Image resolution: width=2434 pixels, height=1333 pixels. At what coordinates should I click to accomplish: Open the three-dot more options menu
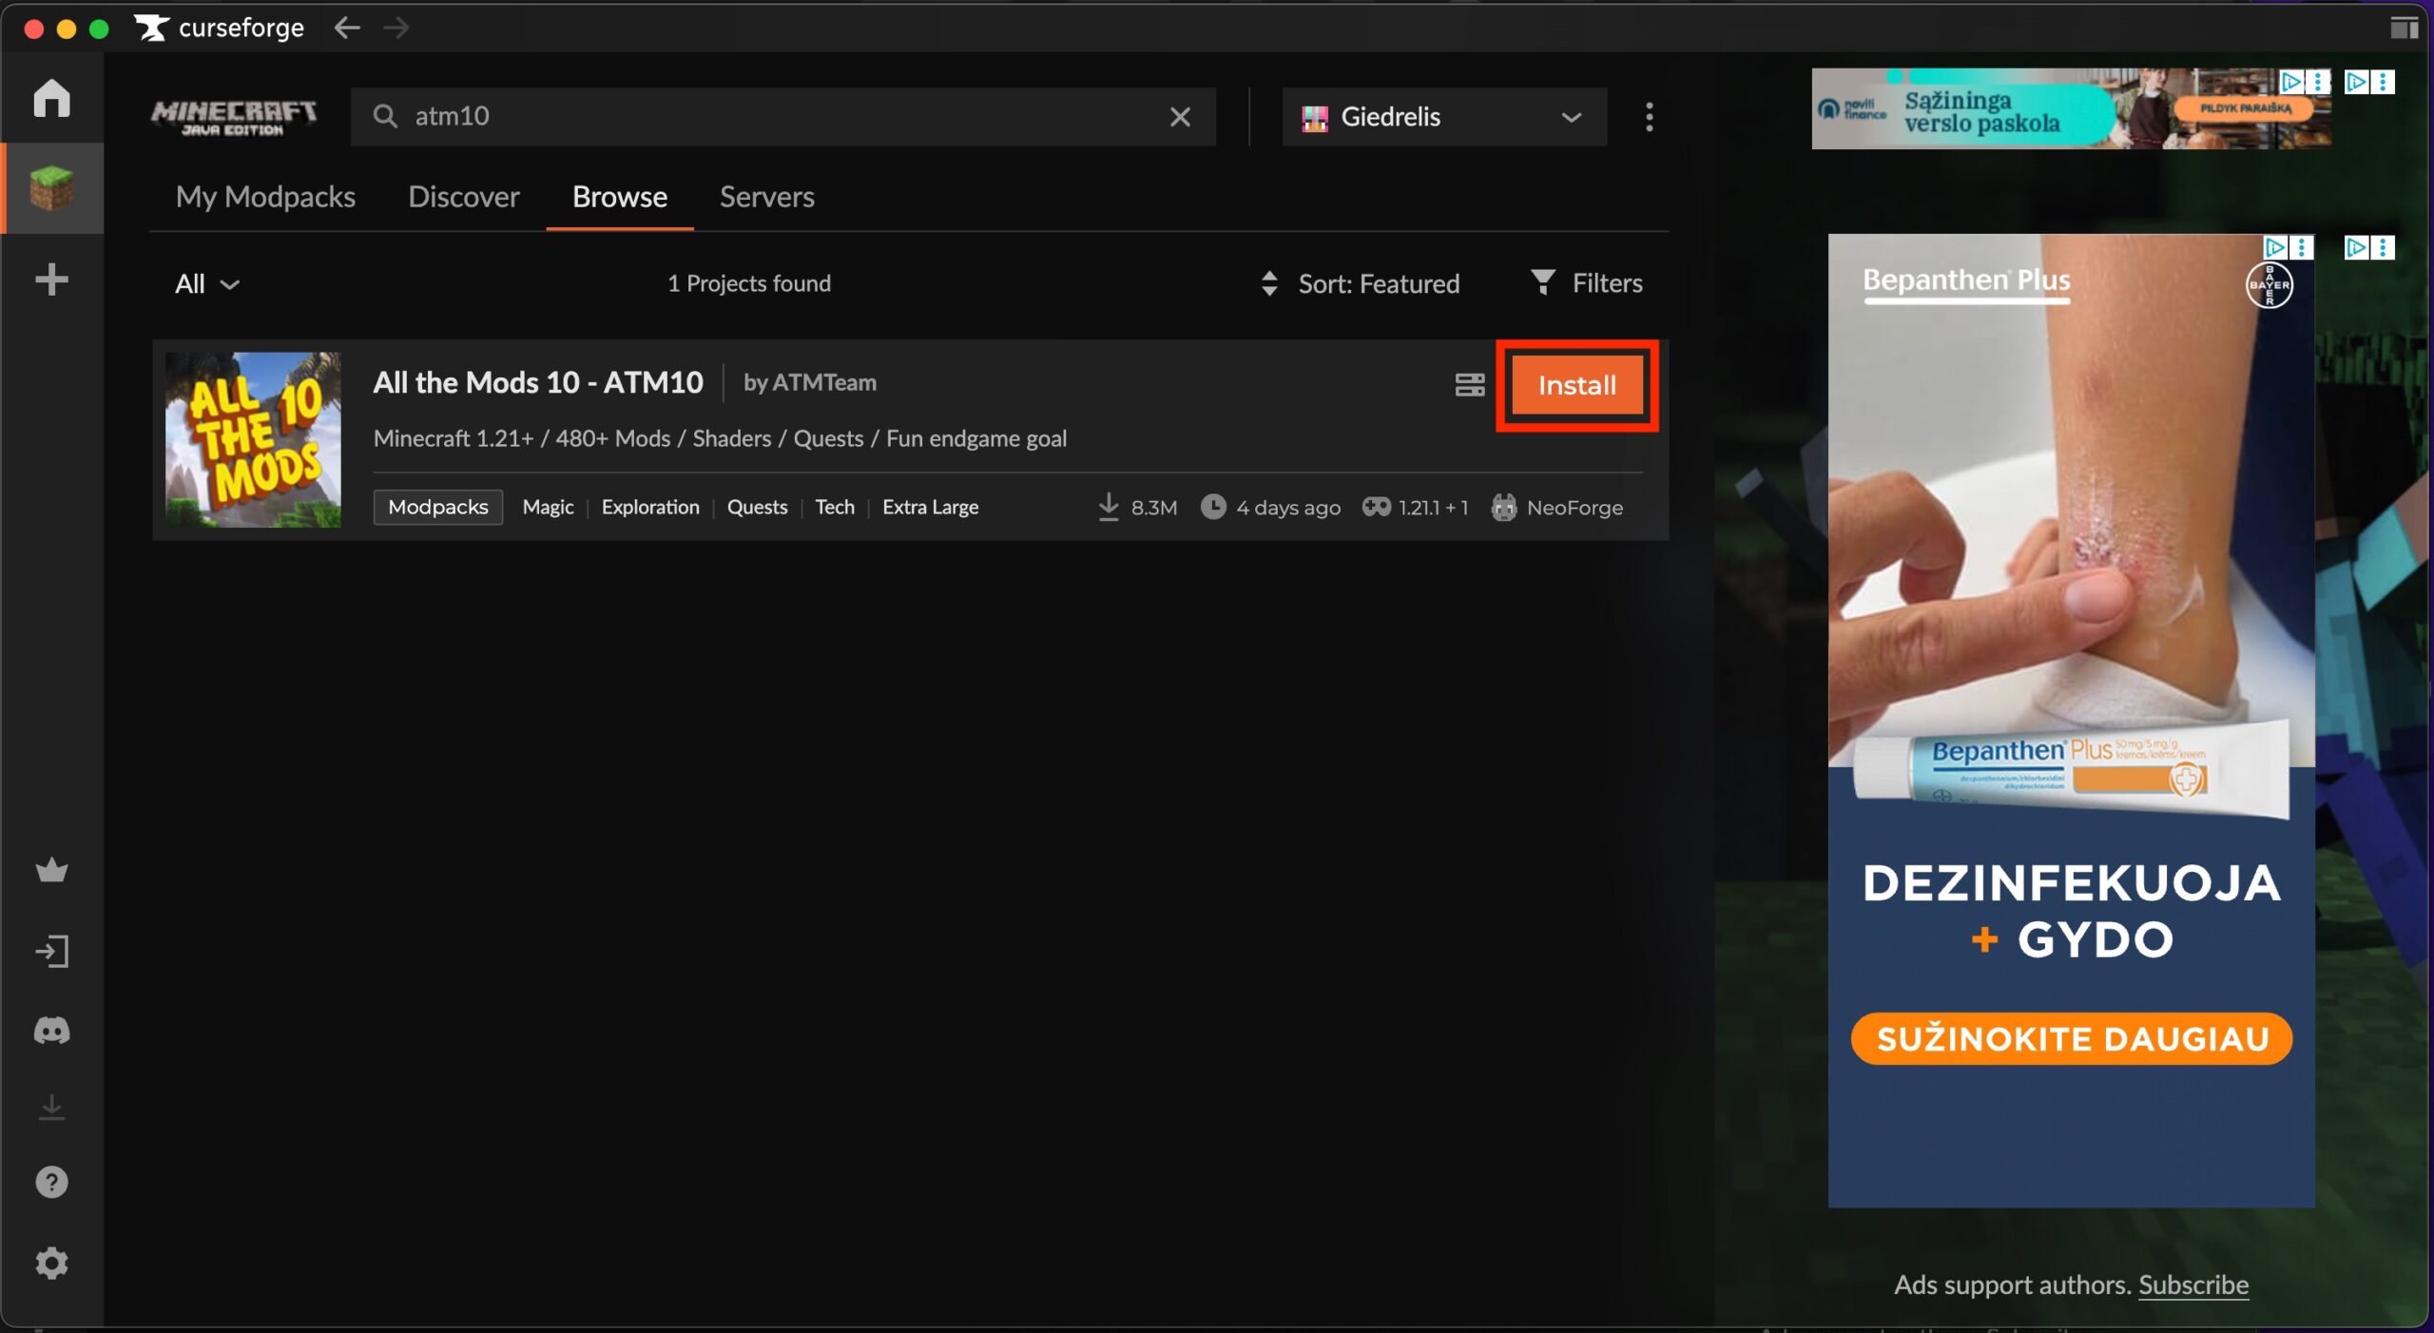coord(1650,117)
